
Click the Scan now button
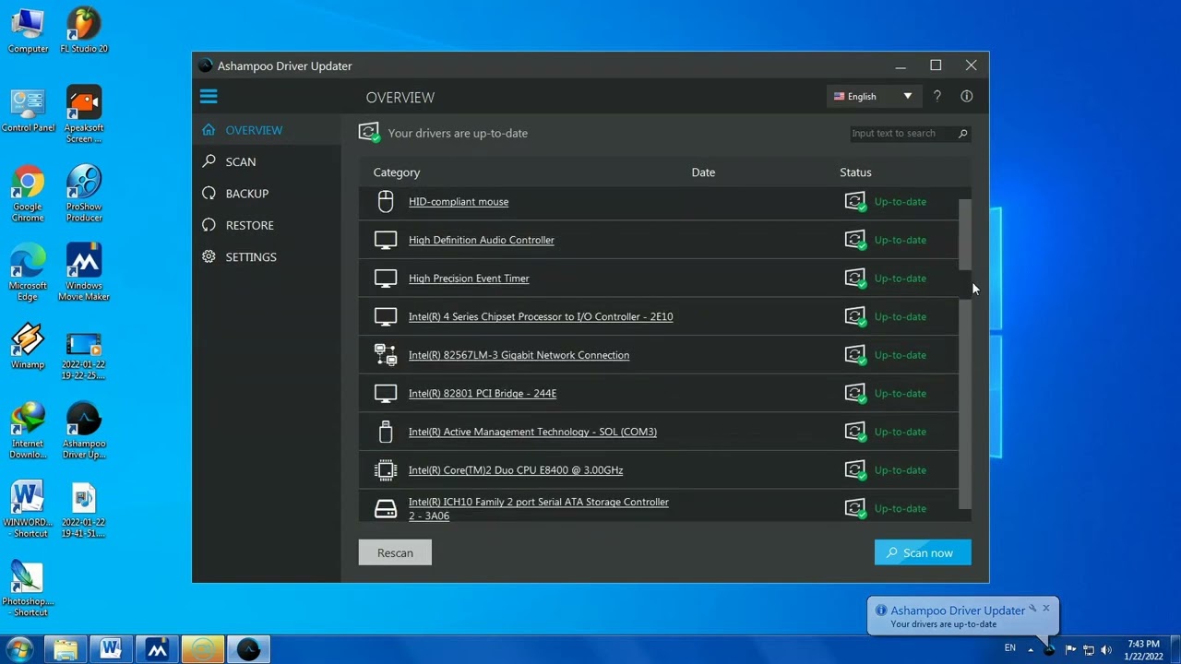click(x=923, y=553)
